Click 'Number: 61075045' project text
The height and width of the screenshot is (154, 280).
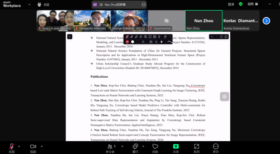(108, 59)
